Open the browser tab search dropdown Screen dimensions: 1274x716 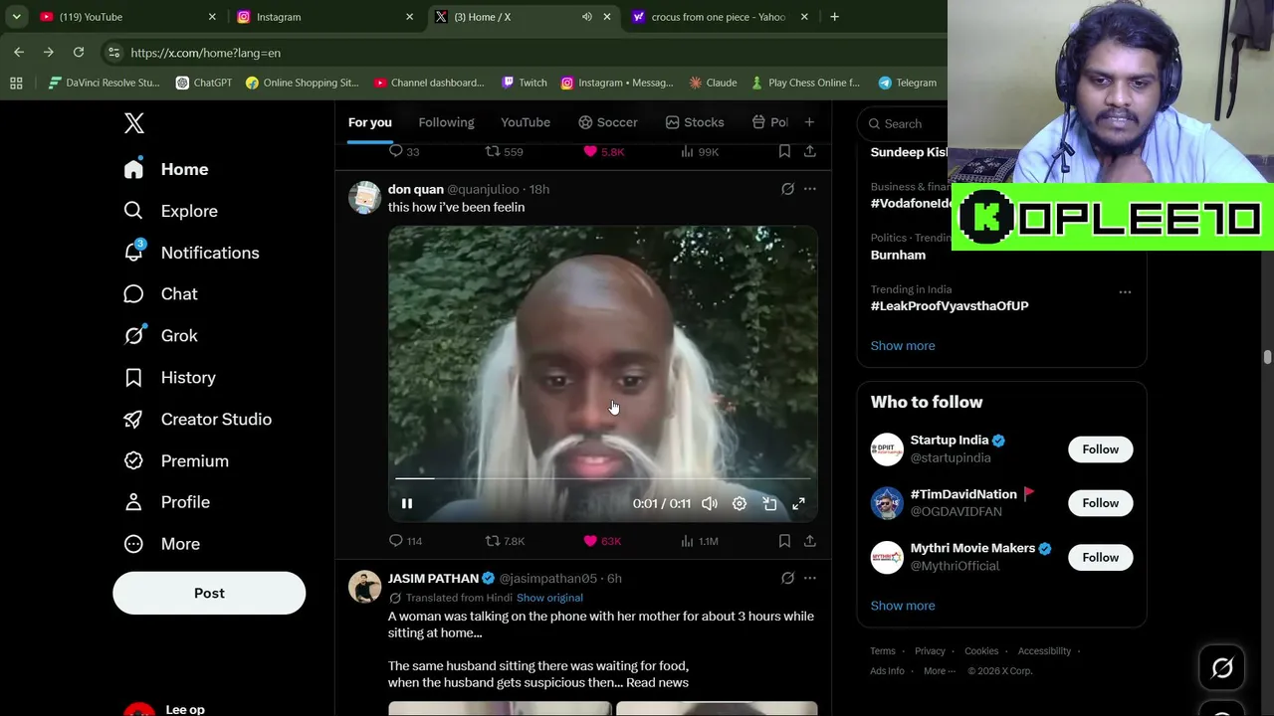16,17
